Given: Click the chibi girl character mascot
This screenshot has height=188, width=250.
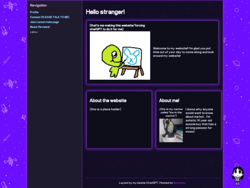Looking at the screenshot, I should click(x=237, y=176).
